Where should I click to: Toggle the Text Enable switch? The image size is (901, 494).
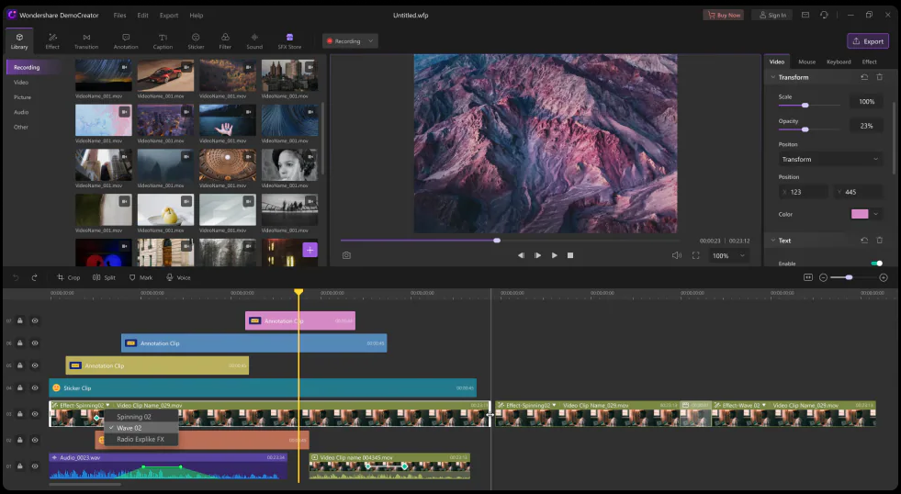[x=876, y=264]
